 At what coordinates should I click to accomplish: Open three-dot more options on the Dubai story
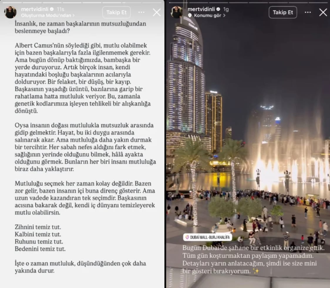coord(308,12)
